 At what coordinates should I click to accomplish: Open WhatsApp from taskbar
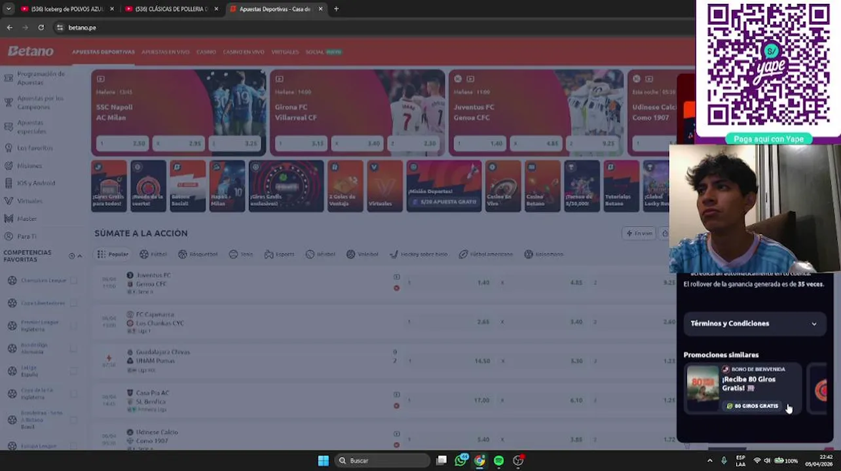click(461, 461)
